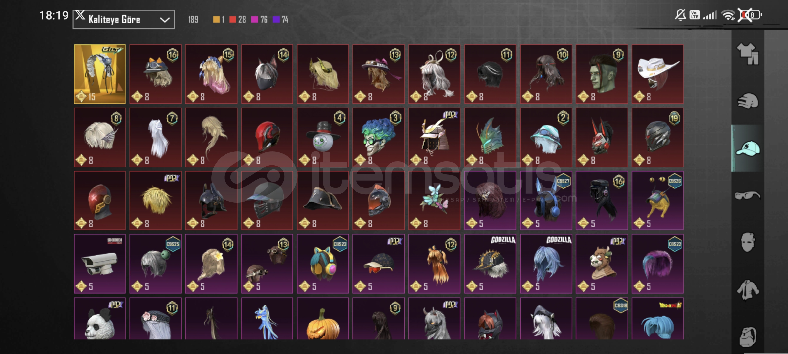The height and width of the screenshot is (354, 788).
Task: Click the orange quality color indicator
Action: point(216,20)
